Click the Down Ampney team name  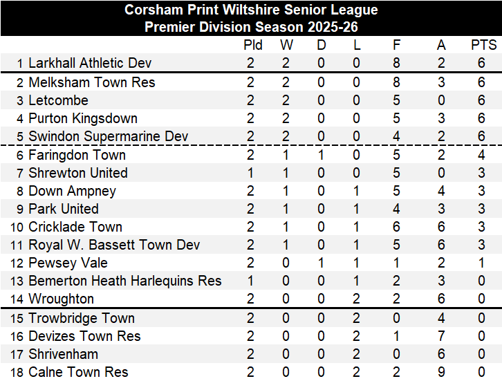pyautogui.click(x=72, y=191)
